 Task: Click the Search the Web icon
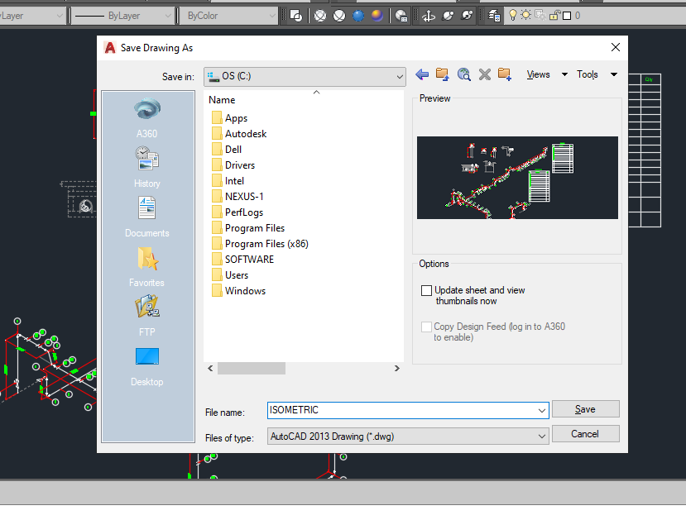(464, 74)
